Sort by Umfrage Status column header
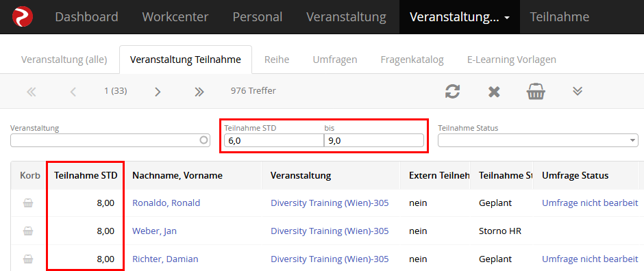 pyautogui.click(x=575, y=175)
